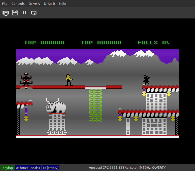This screenshot has height=171, width=195.
Task: Click the green climbing vine
Action: pyautogui.click(x=95, y=105)
